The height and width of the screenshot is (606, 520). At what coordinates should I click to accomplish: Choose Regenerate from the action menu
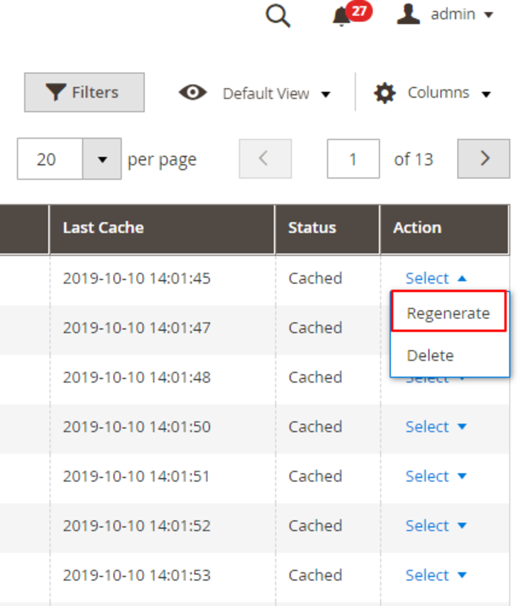tap(448, 313)
